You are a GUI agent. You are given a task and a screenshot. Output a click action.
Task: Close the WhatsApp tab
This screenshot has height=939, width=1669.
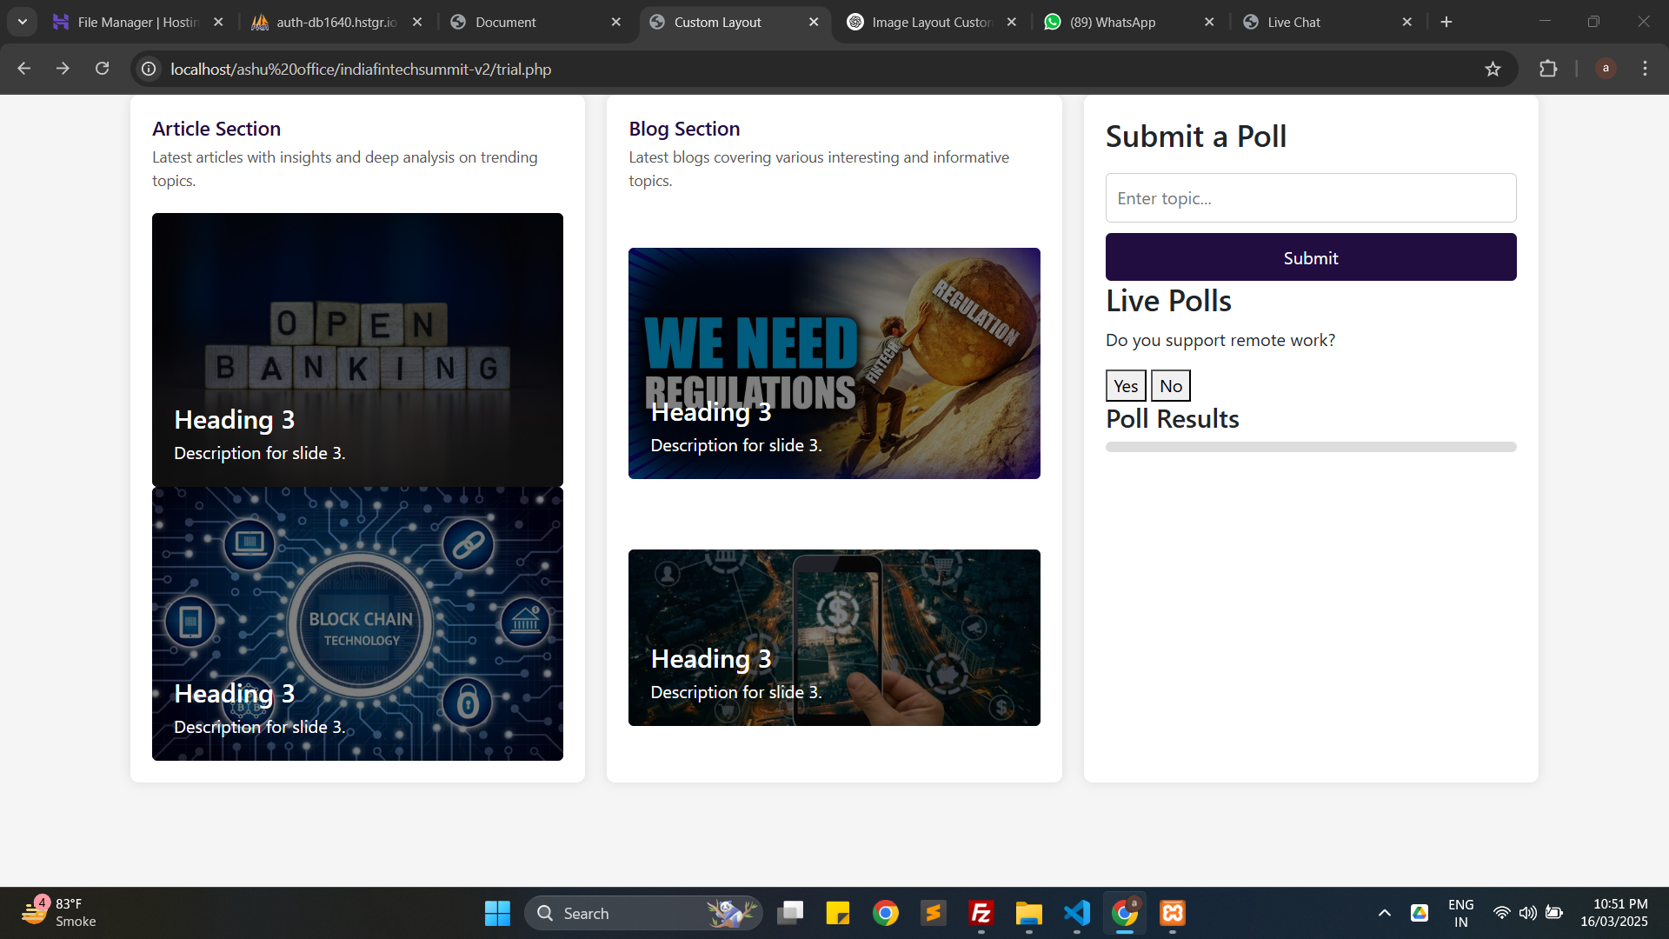point(1209,22)
